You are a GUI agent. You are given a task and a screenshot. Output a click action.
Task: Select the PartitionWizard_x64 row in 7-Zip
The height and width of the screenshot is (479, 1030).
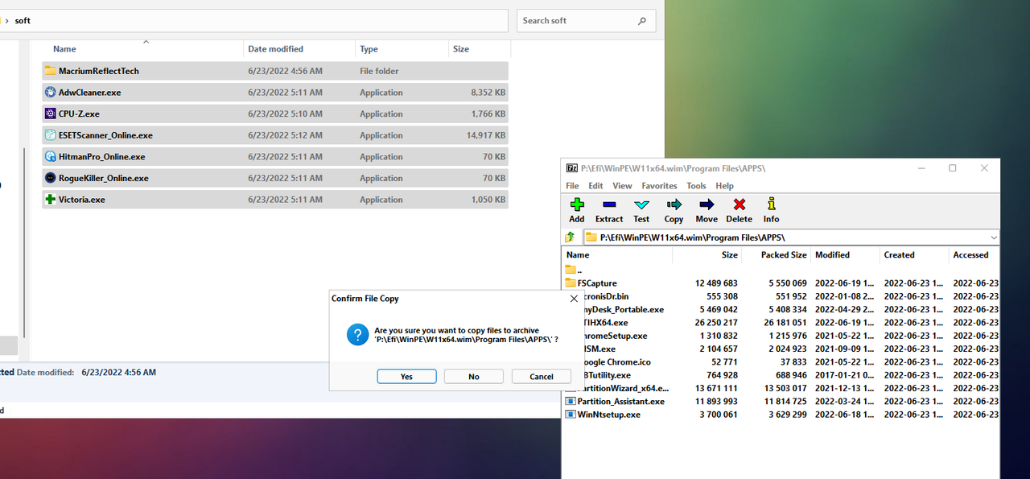click(x=781, y=388)
